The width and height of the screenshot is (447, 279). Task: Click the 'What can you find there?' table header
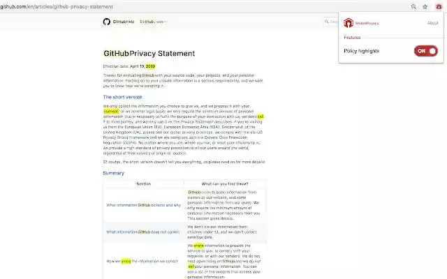click(x=225, y=184)
